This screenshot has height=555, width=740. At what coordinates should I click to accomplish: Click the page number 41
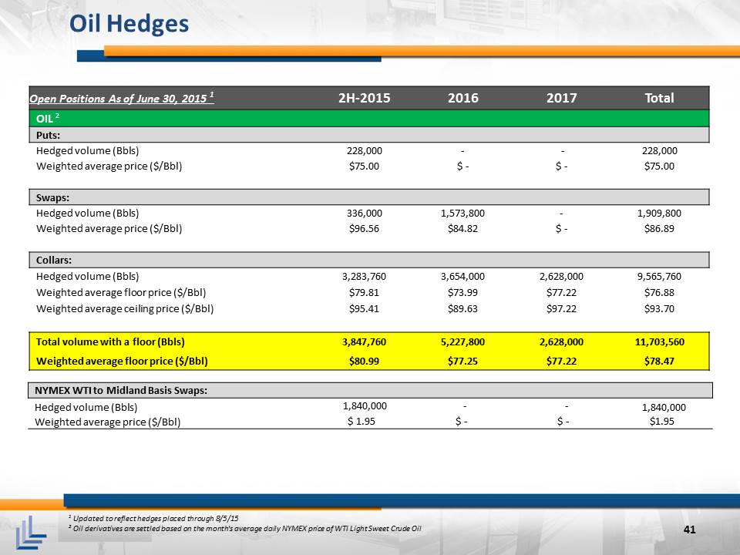pyautogui.click(x=689, y=530)
